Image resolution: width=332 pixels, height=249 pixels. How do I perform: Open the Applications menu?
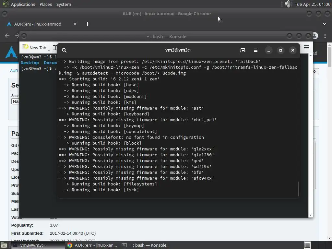(x=23, y=4)
